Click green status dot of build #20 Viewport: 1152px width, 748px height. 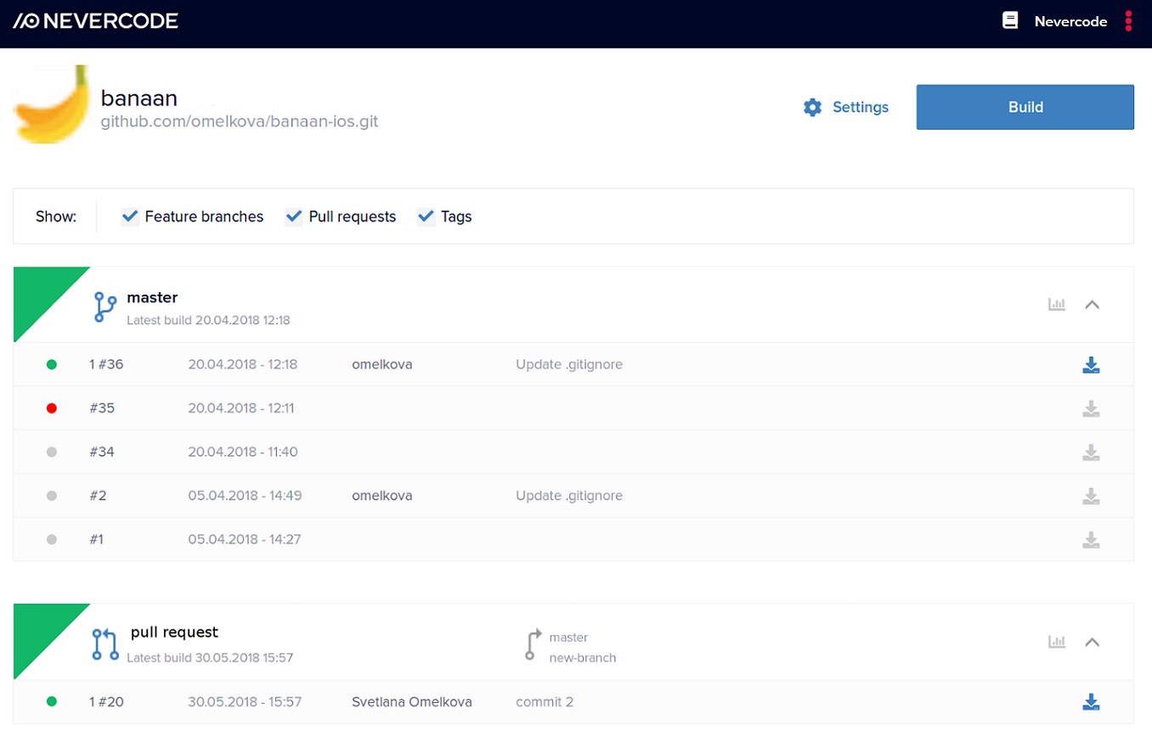pyautogui.click(x=52, y=702)
